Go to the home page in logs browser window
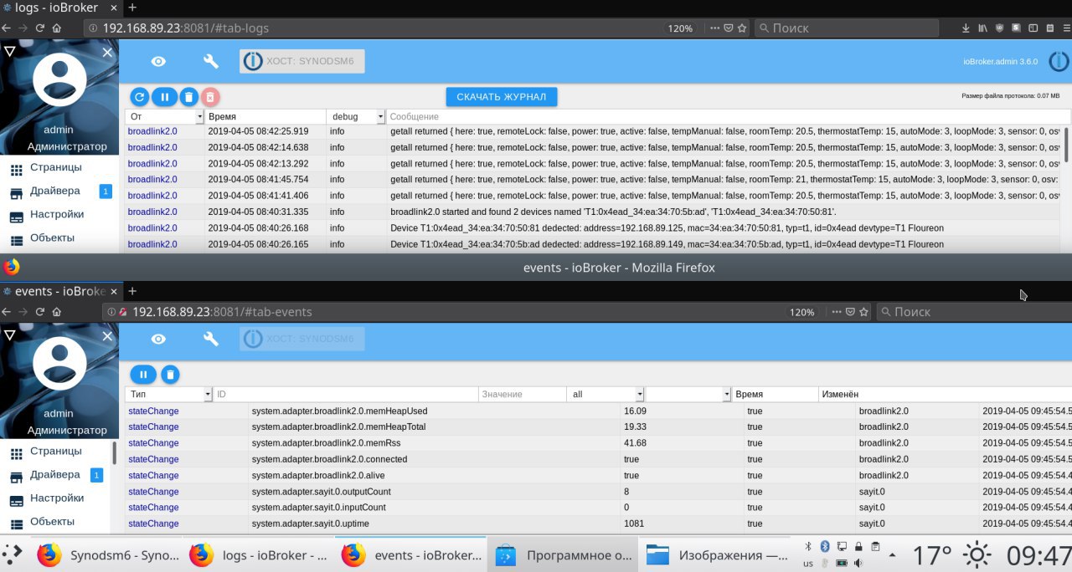 point(56,28)
